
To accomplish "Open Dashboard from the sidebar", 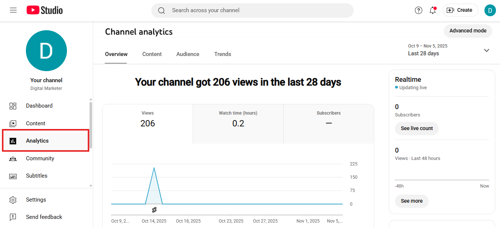I will point(39,106).
